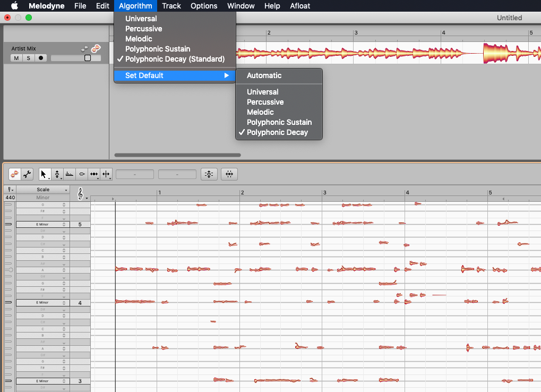
Task: Open the Afloat menu
Action: [x=300, y=6]
